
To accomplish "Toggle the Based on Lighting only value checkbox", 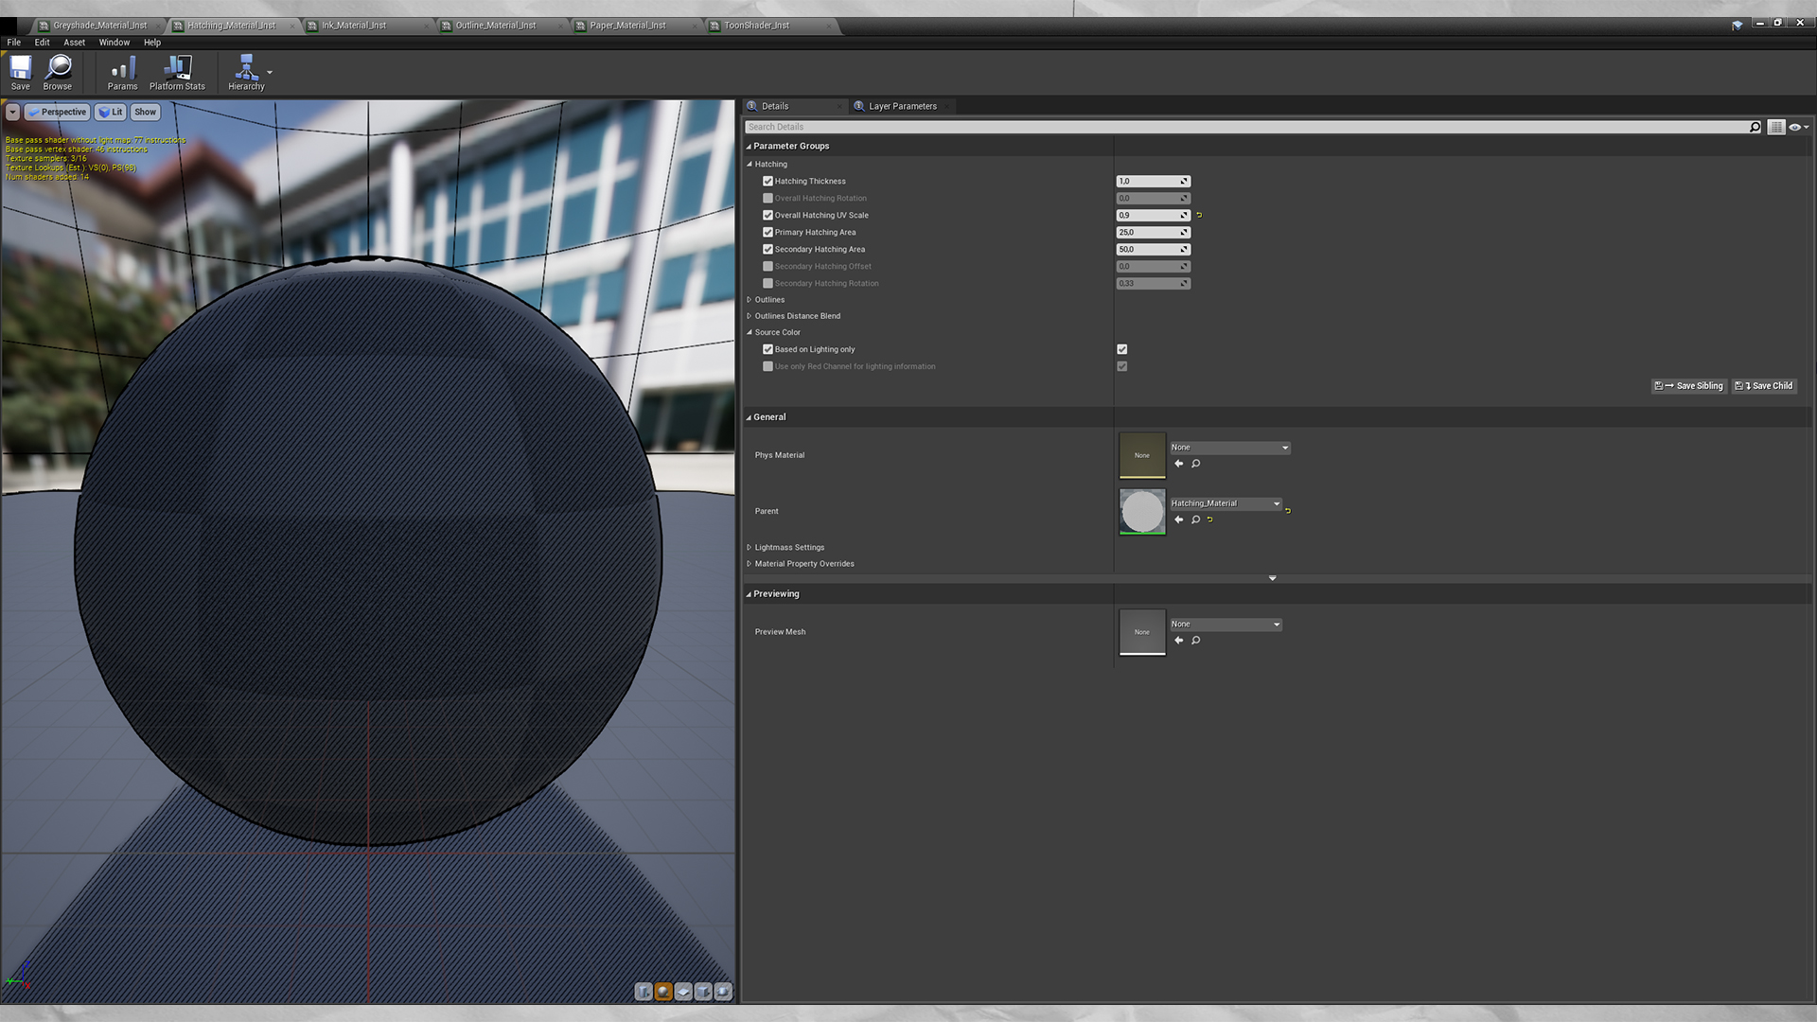I will pos(1122,350).
